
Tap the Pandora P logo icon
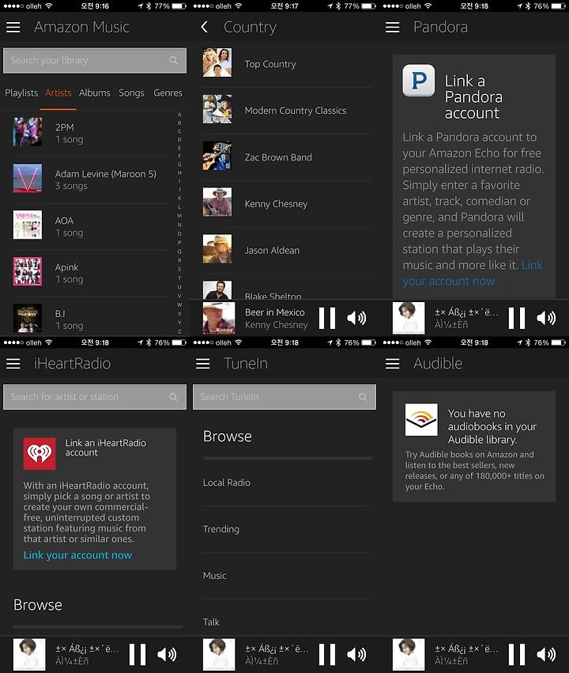pos(419,80)
